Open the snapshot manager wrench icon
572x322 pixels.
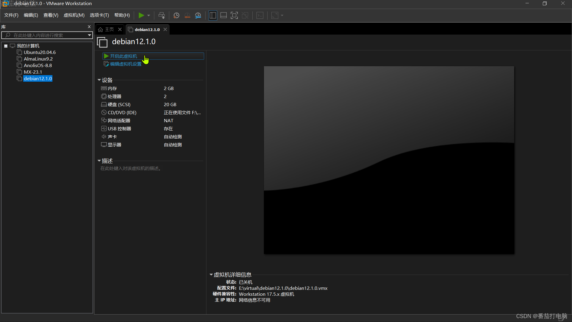[198, 15]
